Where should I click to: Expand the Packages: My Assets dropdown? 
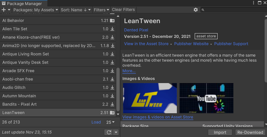click(36, 10)
